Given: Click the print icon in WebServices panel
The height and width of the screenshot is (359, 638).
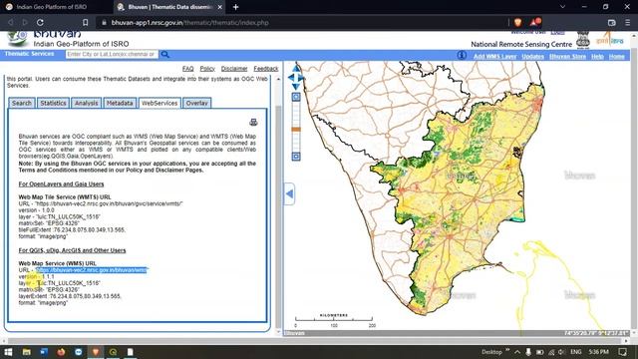Looking at the screenshot, I should click(253, 122).
